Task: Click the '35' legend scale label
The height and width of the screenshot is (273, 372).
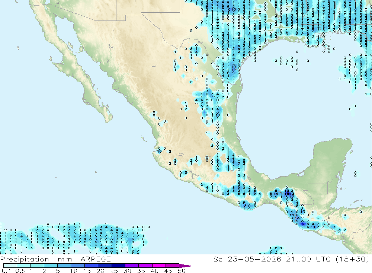Action: 141,271
